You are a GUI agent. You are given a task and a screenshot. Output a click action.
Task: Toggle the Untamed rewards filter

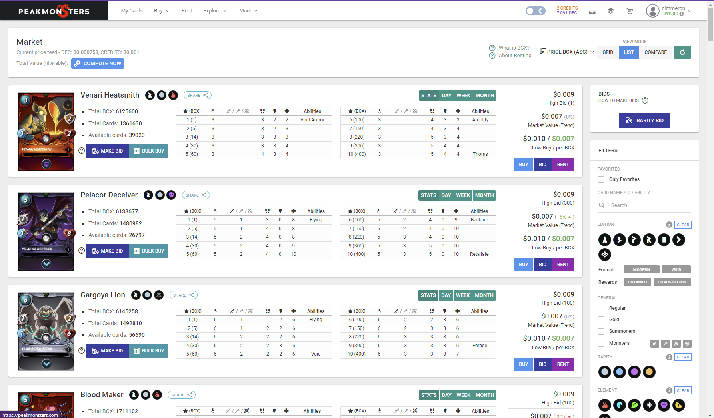[637, 282]
